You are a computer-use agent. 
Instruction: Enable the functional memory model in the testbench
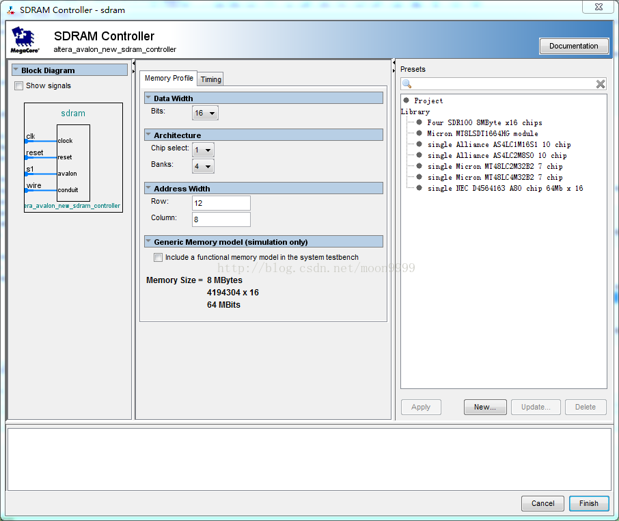point(158,258)
